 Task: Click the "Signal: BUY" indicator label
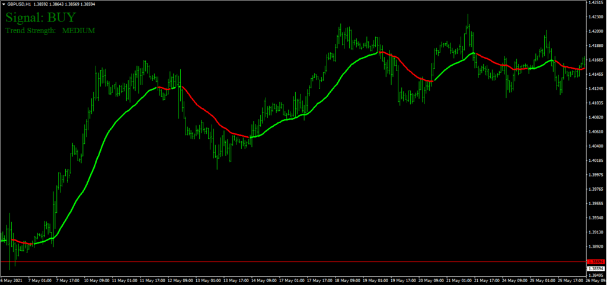tap(40, 17)
